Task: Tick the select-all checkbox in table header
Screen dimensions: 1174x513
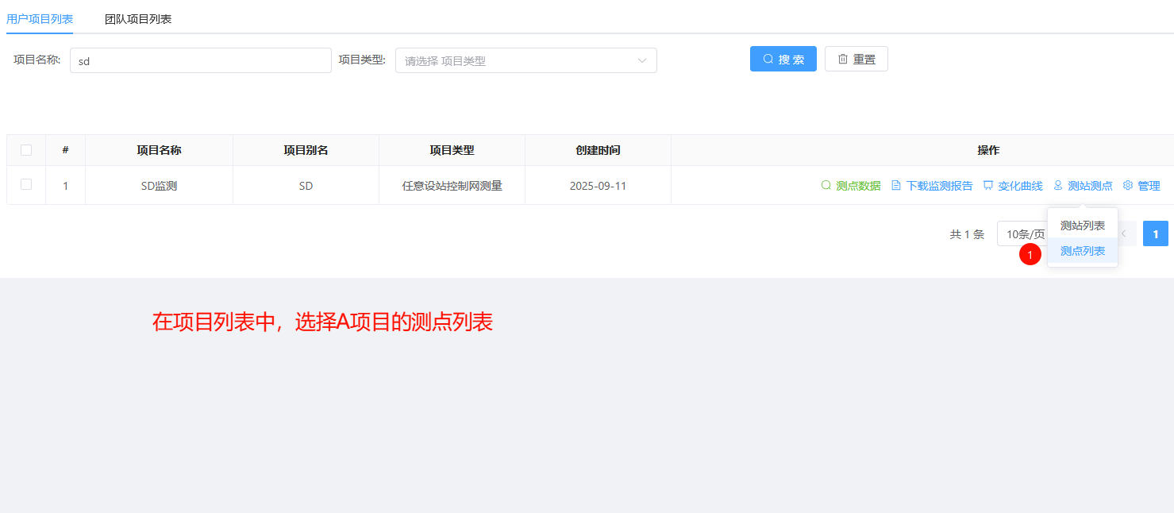Action: [26, 150]
